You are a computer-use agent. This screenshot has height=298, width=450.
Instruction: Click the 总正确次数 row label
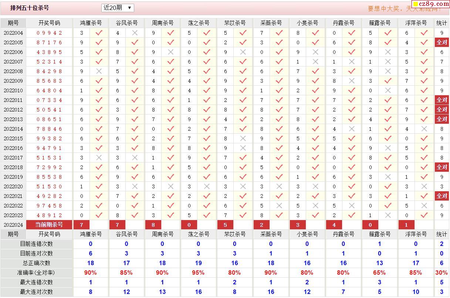pos(37,263)
